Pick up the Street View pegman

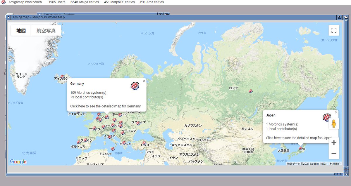click(334, 124)
